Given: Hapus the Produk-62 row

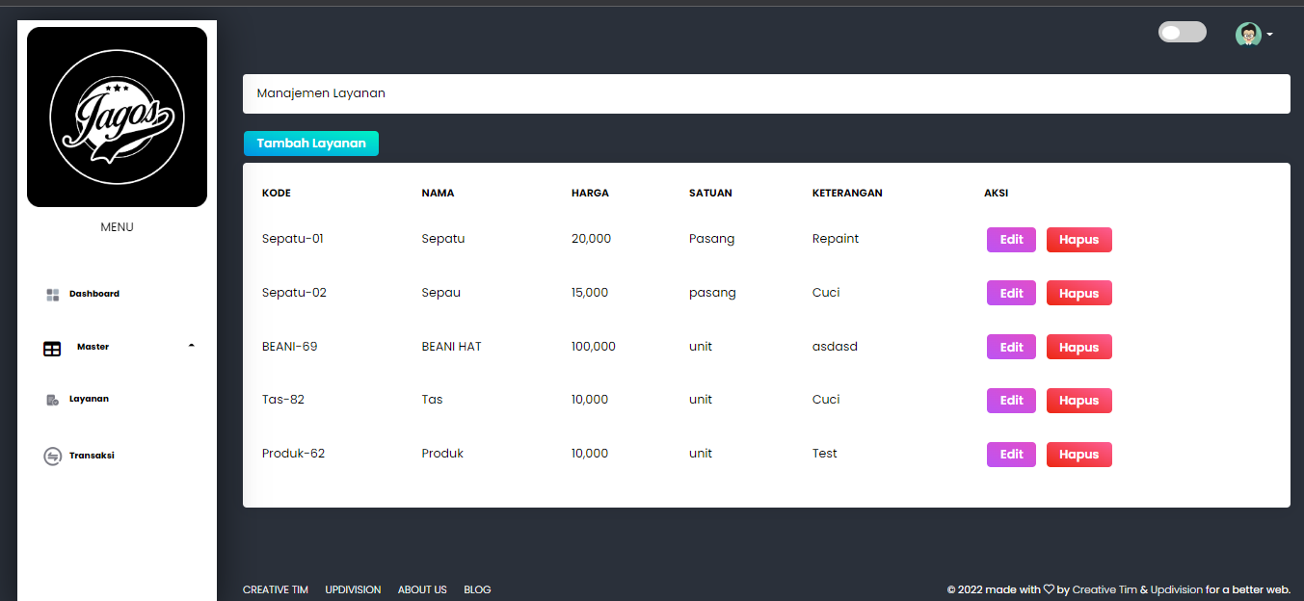Looking at the screenshot, I should (x=1078, y=455).
